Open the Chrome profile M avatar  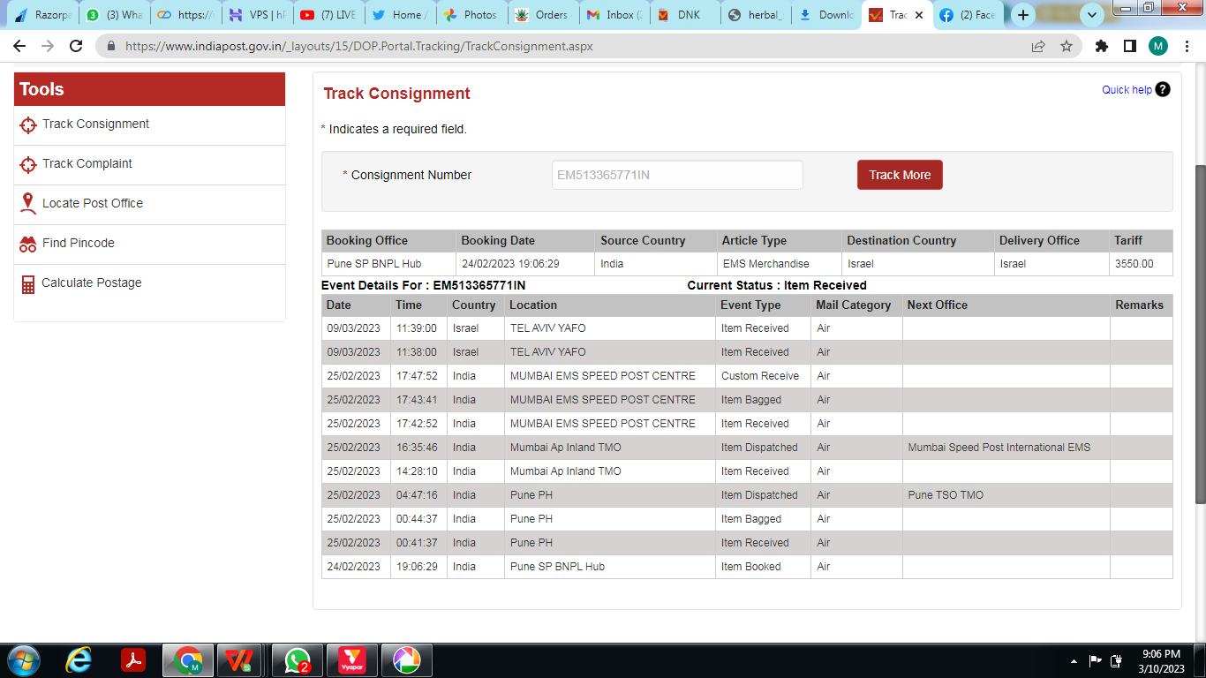pos(1158,46)
